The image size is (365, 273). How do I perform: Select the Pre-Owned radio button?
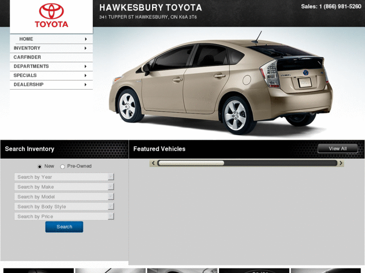(62, 167)
